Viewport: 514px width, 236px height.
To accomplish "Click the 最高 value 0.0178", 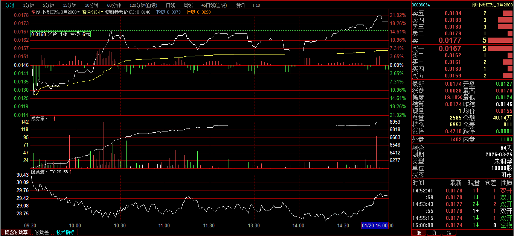I will click(x=504, y=91).
